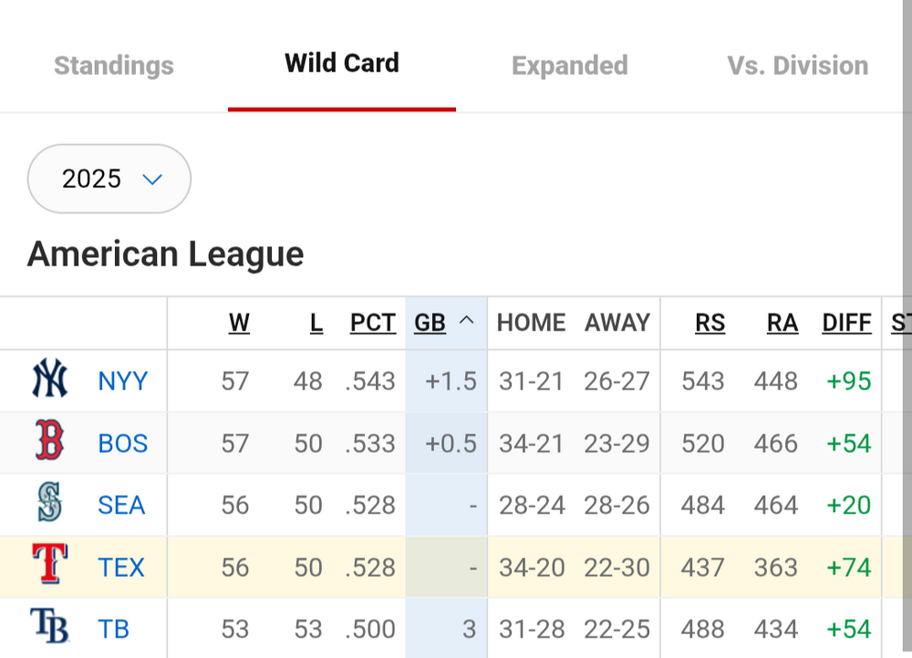This screenshot has width=912, height=658.
Task: Sort table by DIFF column header
Action: [x=846, y=323]
